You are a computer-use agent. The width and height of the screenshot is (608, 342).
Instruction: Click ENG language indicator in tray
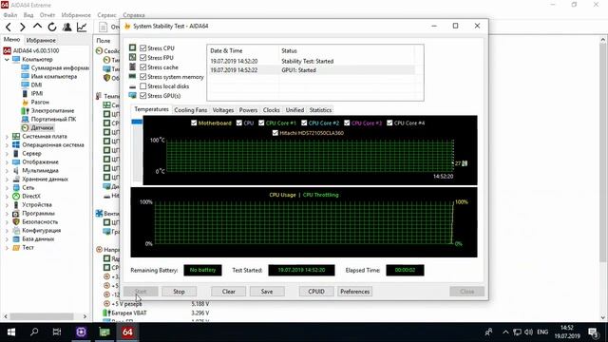pos(542,332)
